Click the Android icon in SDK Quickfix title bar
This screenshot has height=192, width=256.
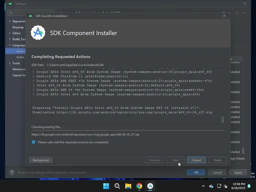pos(30,16)
